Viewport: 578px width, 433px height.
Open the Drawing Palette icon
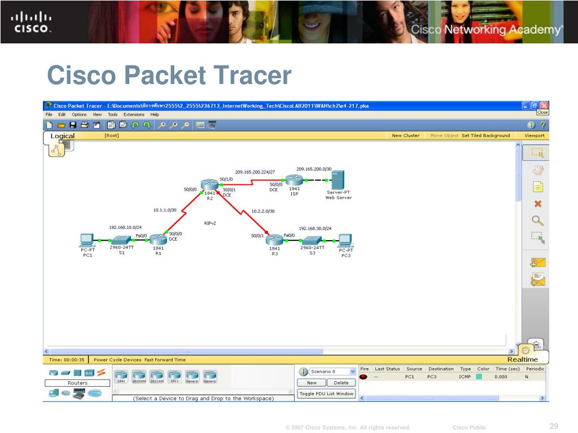pyautogui.click(x=200, y=125)
